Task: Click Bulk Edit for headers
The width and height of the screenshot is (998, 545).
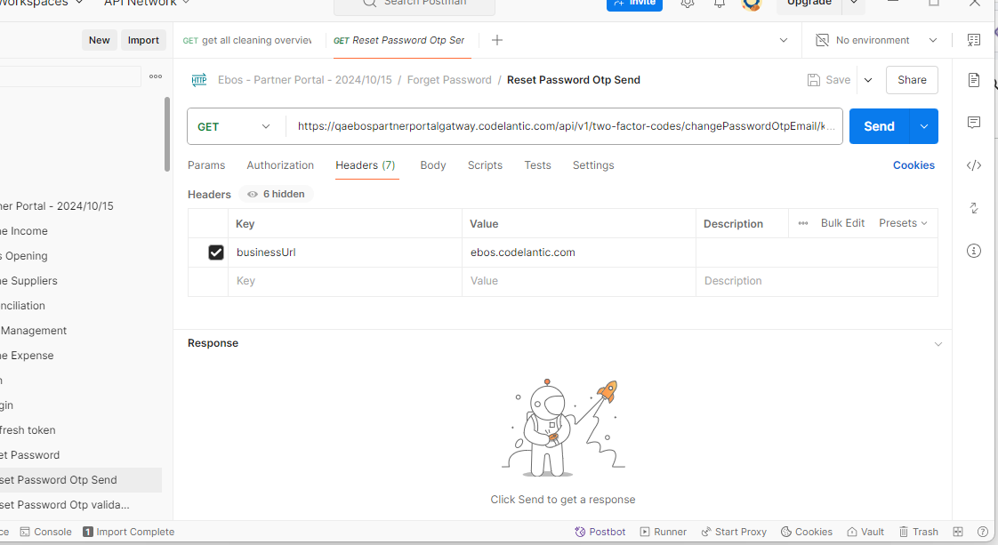Action: [x=842, y=223]
